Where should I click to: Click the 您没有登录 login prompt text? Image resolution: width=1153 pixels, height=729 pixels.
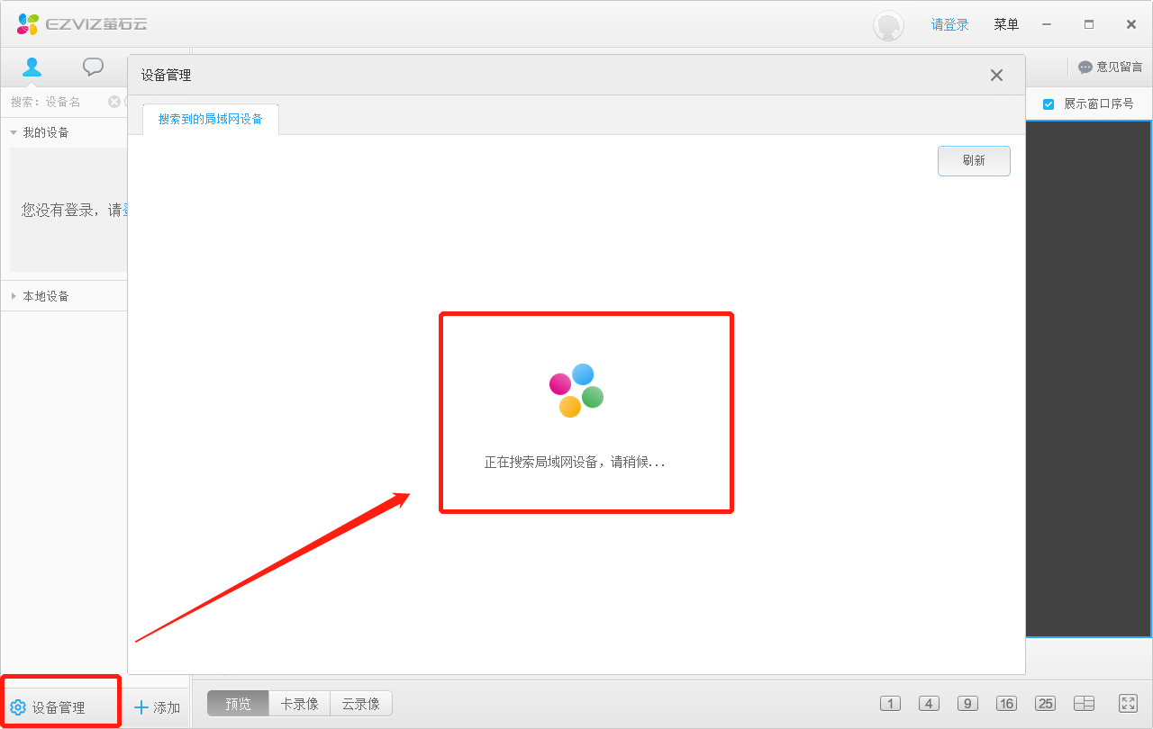click(74, 210)
